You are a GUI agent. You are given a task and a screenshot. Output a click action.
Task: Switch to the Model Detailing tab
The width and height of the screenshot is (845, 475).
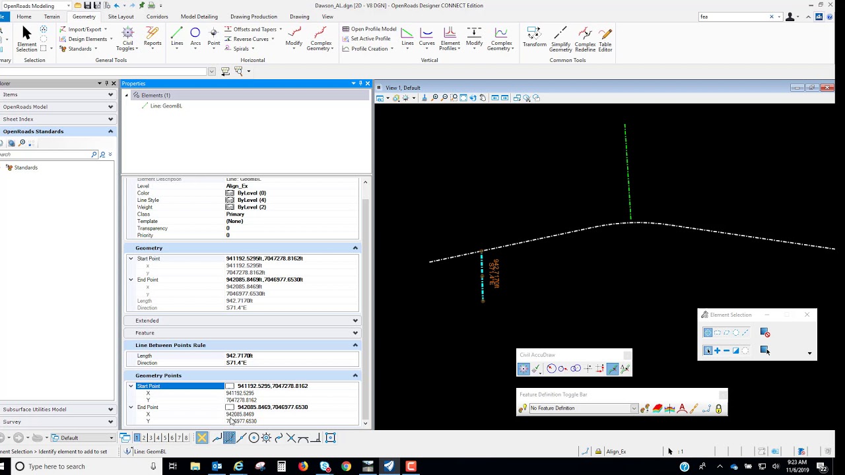pyautogui.click(x=199, y=16)
